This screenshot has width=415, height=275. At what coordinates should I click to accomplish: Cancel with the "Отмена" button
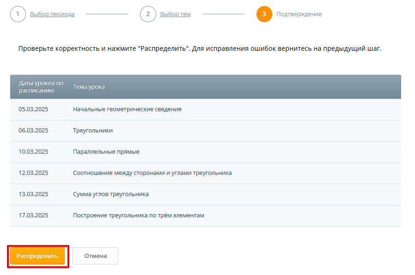[x=95, y=256]
